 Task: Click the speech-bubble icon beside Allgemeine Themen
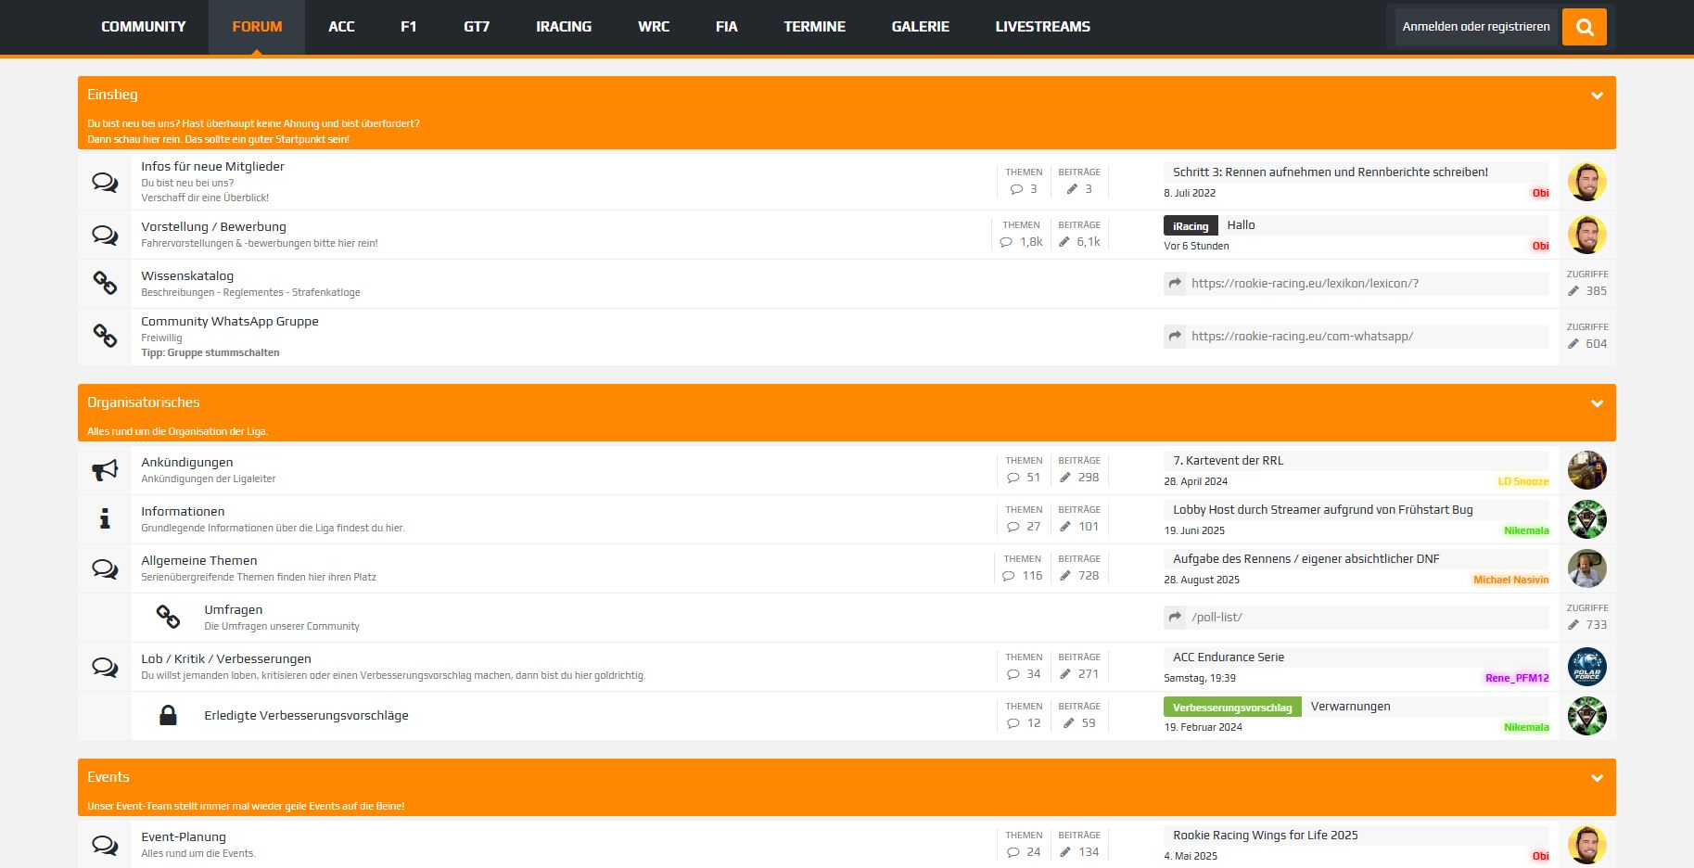(x=105, y=568)
